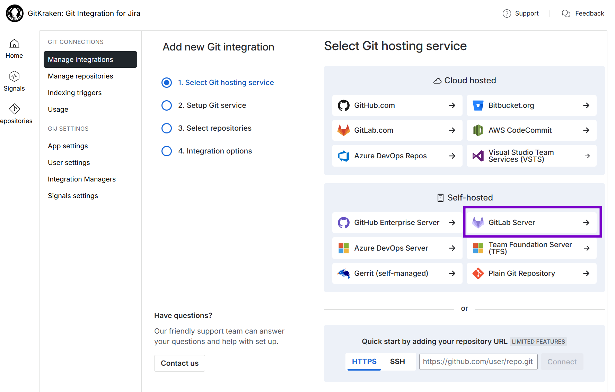Select step 1 hosting service radio
The height and width of the screenshot is (392, 615).
[x=167, y=83]
